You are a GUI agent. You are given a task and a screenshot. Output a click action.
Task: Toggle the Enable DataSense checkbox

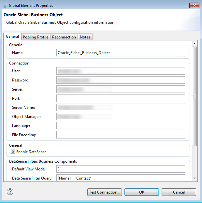[x=13, y=152]
